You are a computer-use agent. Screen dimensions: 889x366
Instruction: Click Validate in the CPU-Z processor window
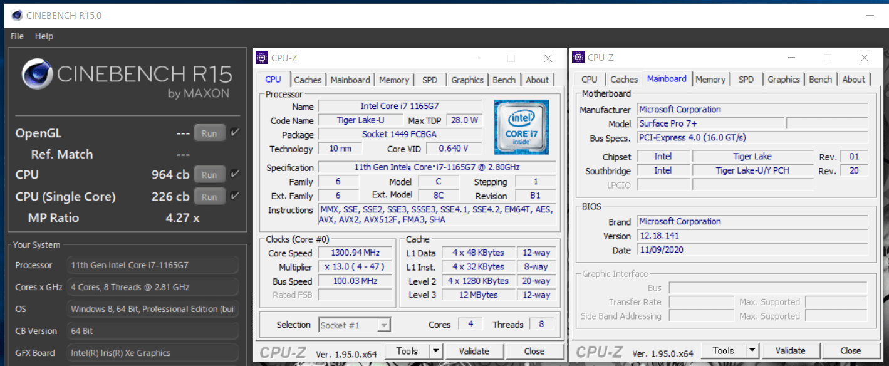[474, 352]
